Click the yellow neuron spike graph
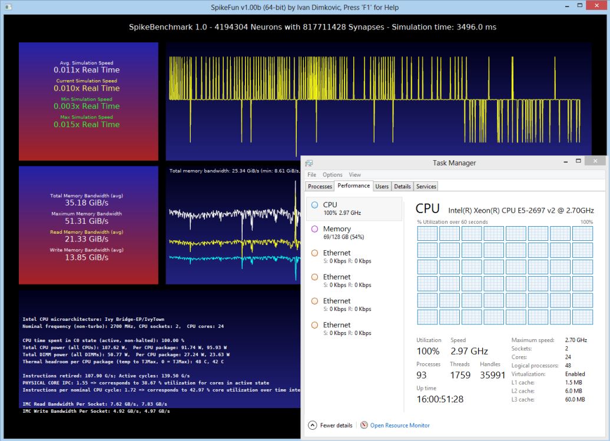 (379, 101)
